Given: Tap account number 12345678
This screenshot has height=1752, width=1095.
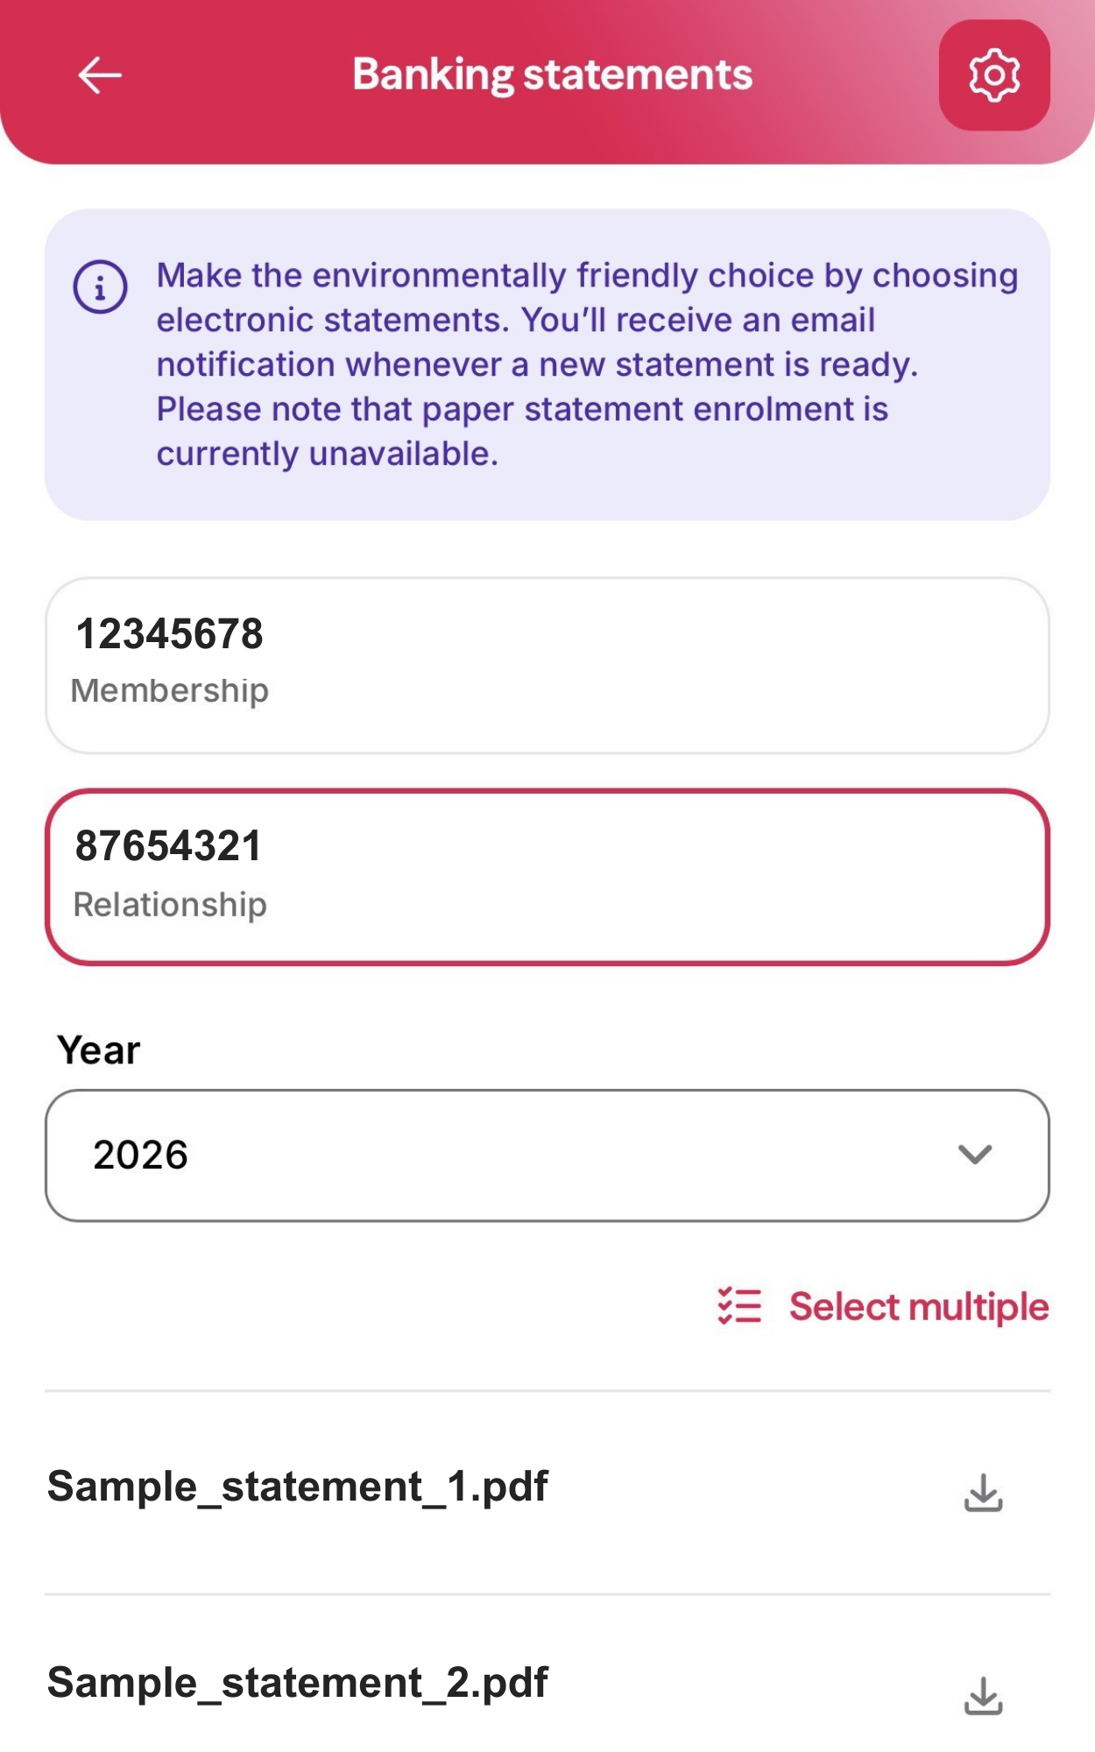Looking at the screenshot, I should [x=169, y=634].
